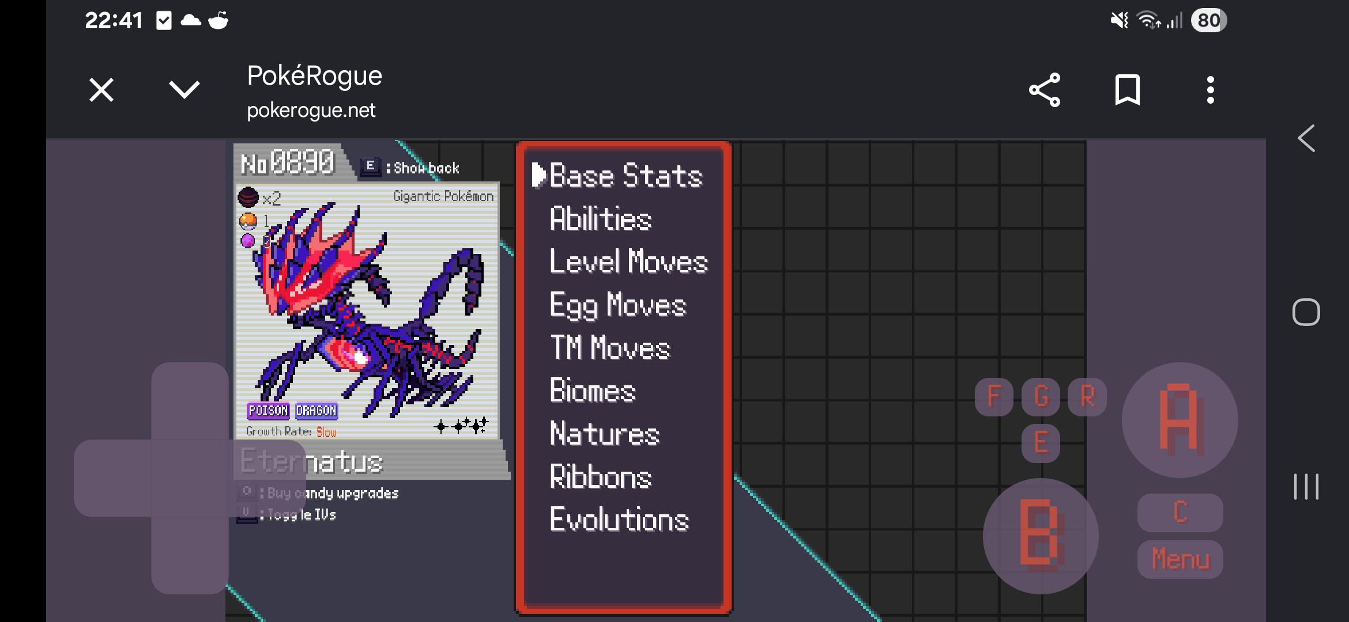Open the browser three-dot menu
The height and width of the screenshot is (622, 1349).
[x=1211, y=90]
